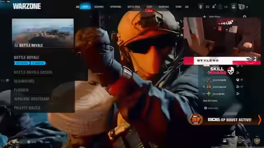This screenshot has width=264, height=148.
Task: Go to the BARRACKS tab
Action: pyautogui.click(x=164, y=7)
